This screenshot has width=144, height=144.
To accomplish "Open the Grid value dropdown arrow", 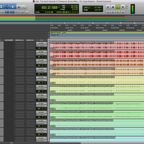I will 102,7.
